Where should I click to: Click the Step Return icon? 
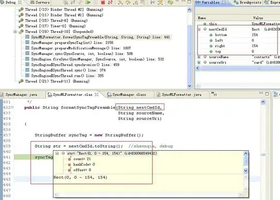(x=135, y=2)
